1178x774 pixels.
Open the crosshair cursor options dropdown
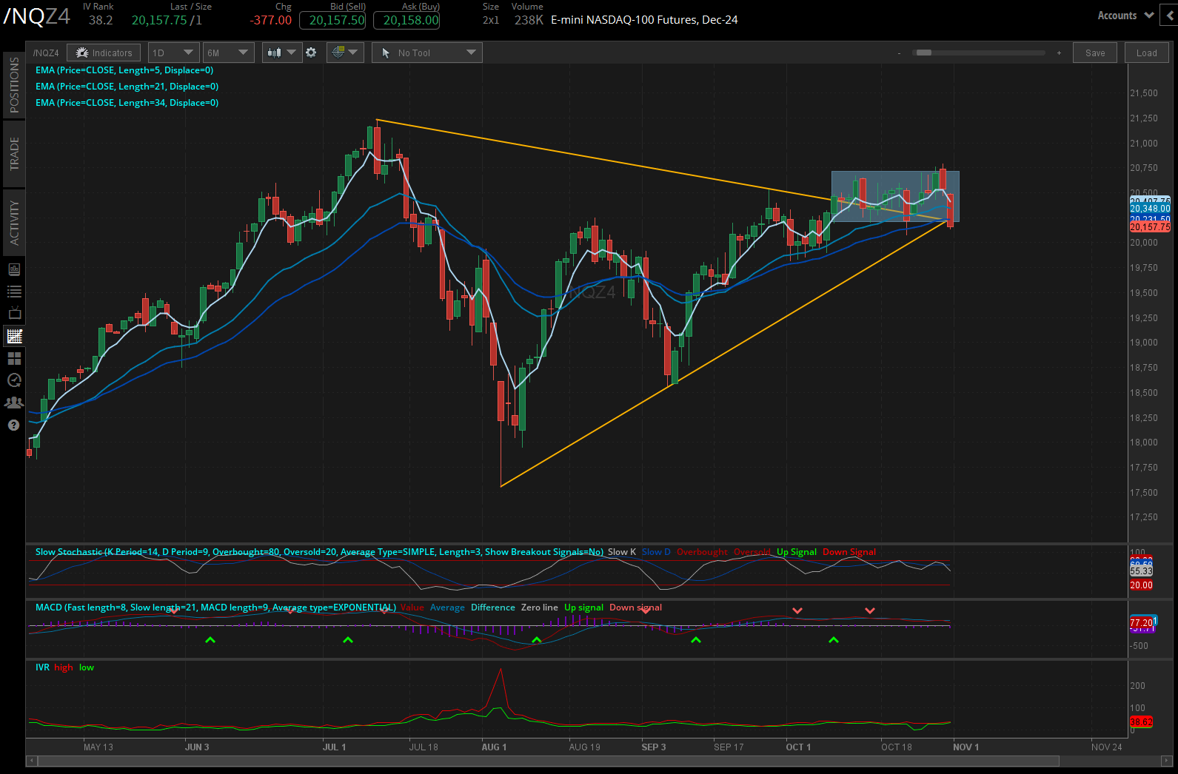pyautogui.click(x=345, y=53)
